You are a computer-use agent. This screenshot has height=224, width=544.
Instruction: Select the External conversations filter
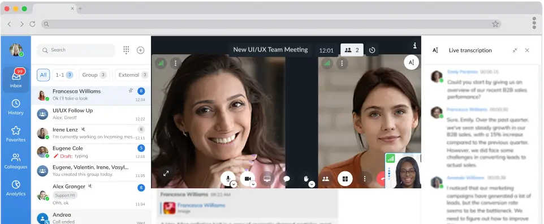click(132, 75)
